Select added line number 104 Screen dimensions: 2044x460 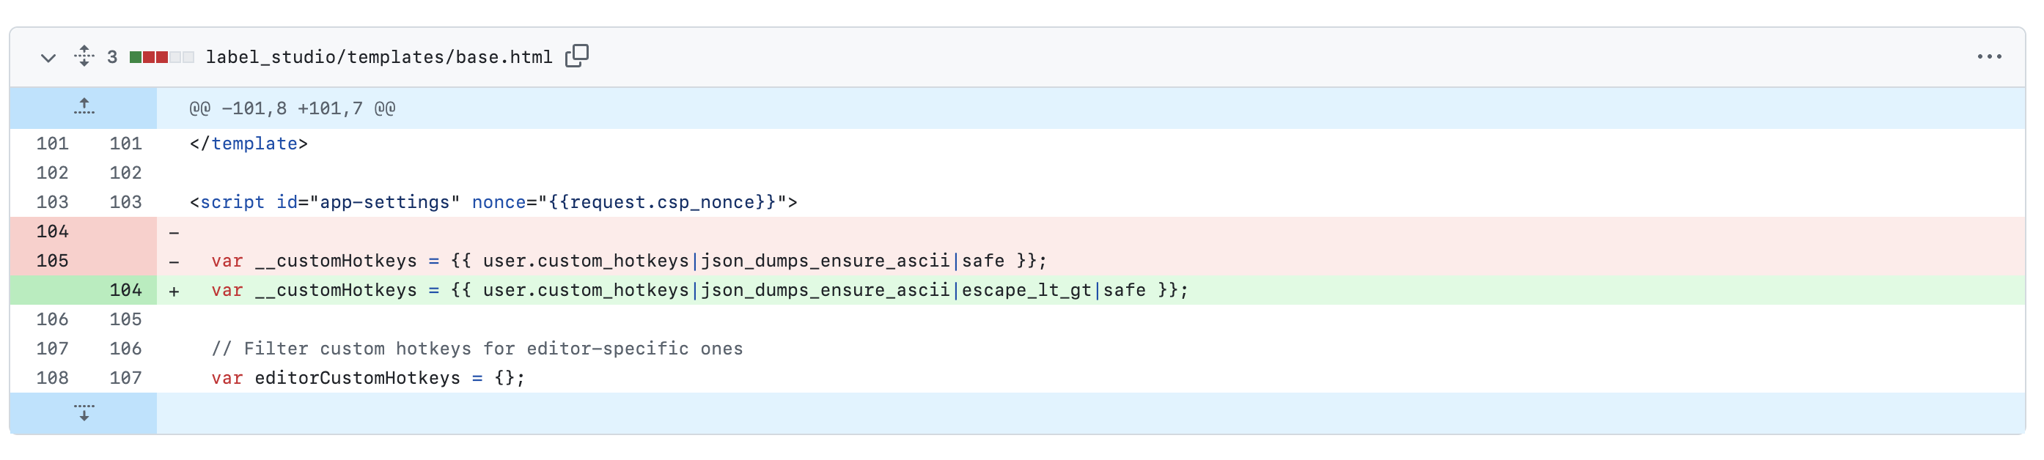coord(125,290)
